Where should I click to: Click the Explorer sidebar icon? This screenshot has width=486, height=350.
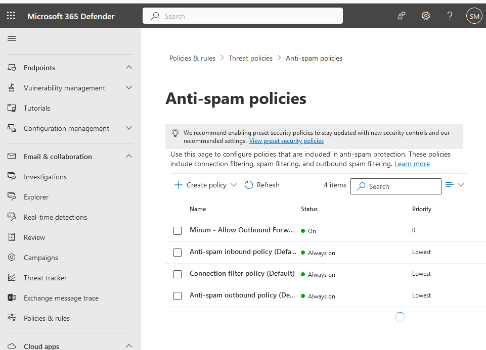tap(12, 197)
